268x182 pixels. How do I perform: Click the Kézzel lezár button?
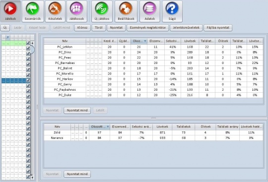pos(37,28)
